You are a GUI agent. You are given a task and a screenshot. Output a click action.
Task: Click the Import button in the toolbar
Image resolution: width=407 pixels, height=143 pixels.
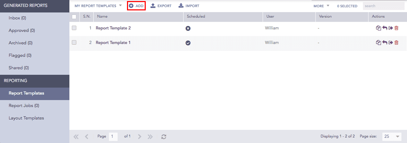click(189, 6)
